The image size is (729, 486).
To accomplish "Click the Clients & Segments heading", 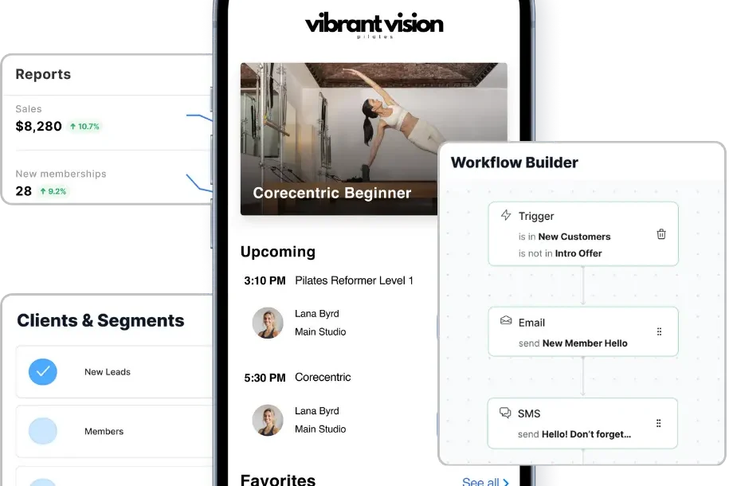I will pos(100,320).
